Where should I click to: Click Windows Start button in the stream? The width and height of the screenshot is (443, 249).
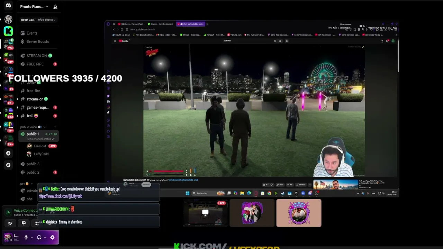(x=187, y=193)
